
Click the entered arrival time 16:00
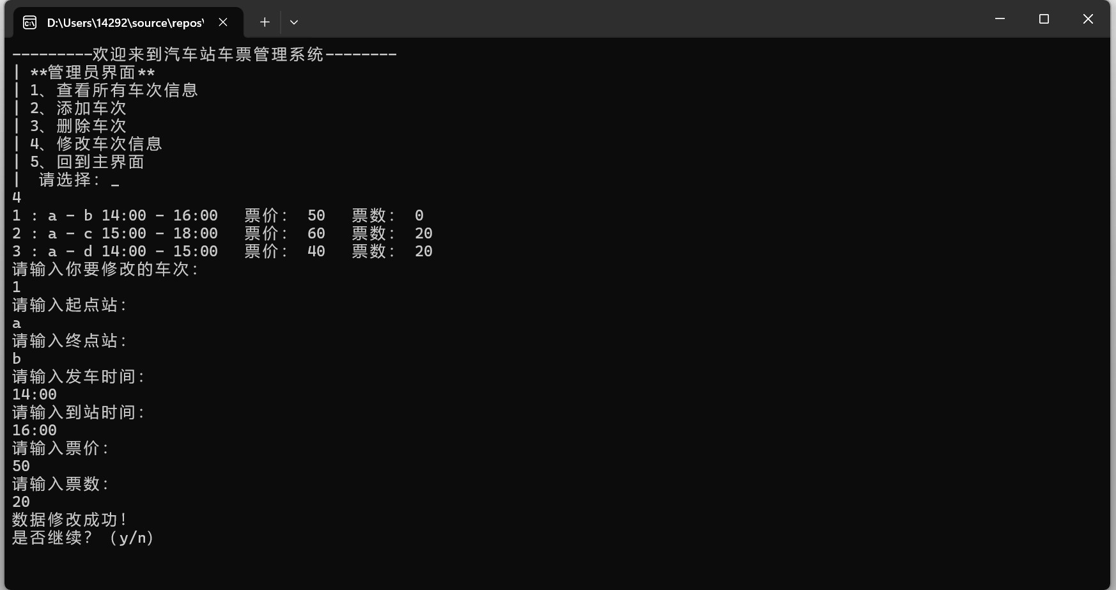[35, 430]
